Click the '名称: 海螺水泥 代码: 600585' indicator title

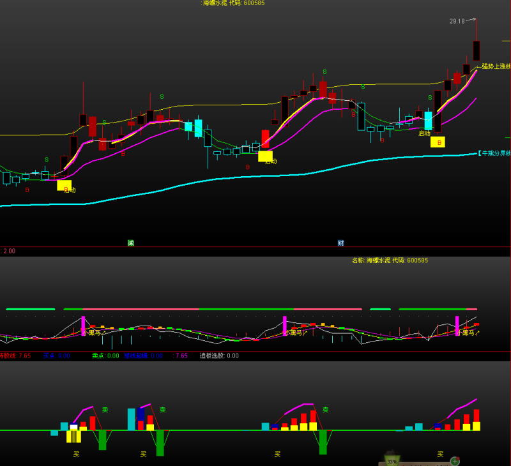click(x=390, y=260)
